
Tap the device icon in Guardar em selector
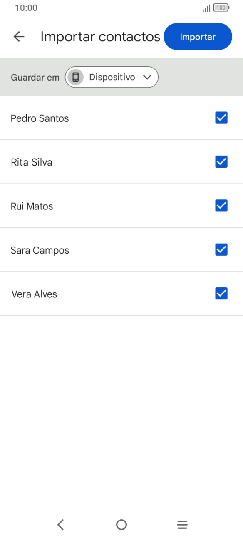point(75,77)
